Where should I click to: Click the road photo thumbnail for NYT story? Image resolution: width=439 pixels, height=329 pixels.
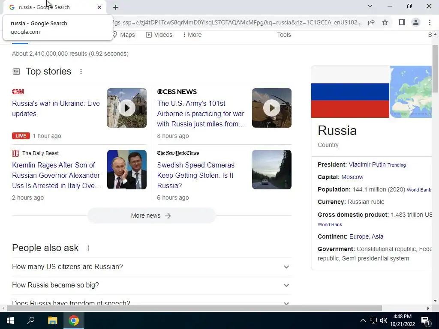pyautogui.click(x=271, y=170)
